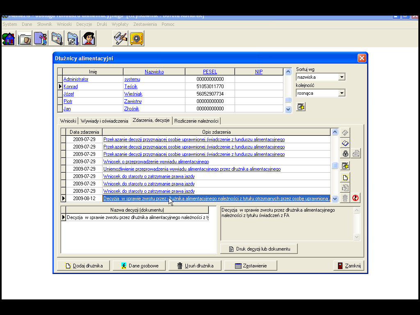Click the grayed tag icon beside events
Viewport: 420px width, 315px height.
click(x=345, y=132)
